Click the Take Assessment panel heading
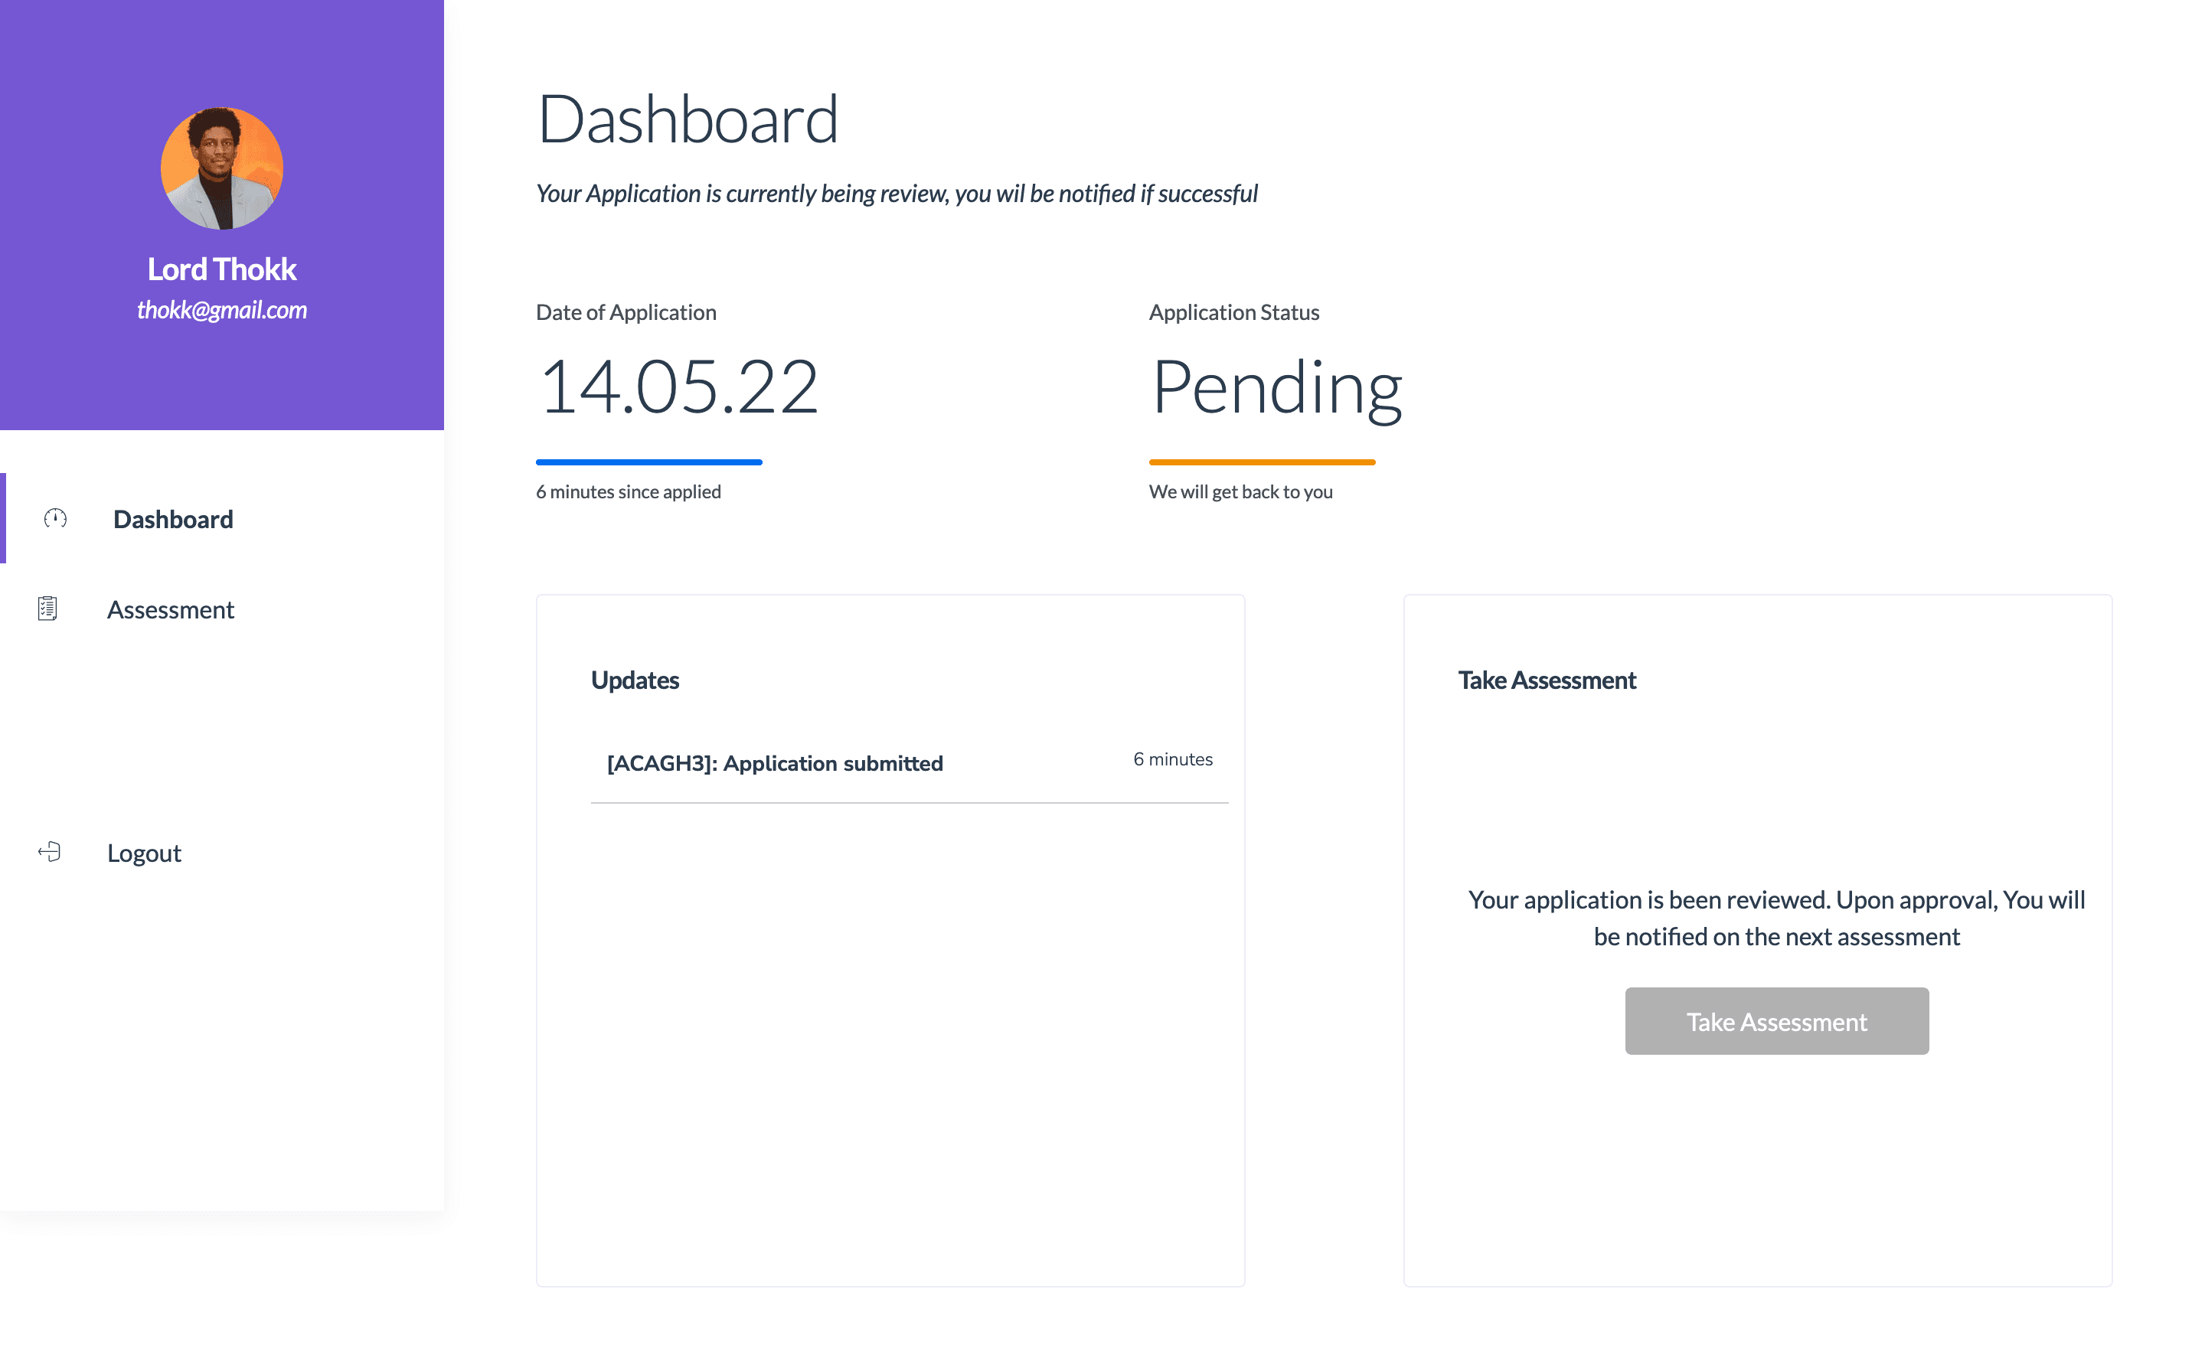The width and height of the screenshot is (2205, 1364). pyautogui.click(x=1547, y=680)
